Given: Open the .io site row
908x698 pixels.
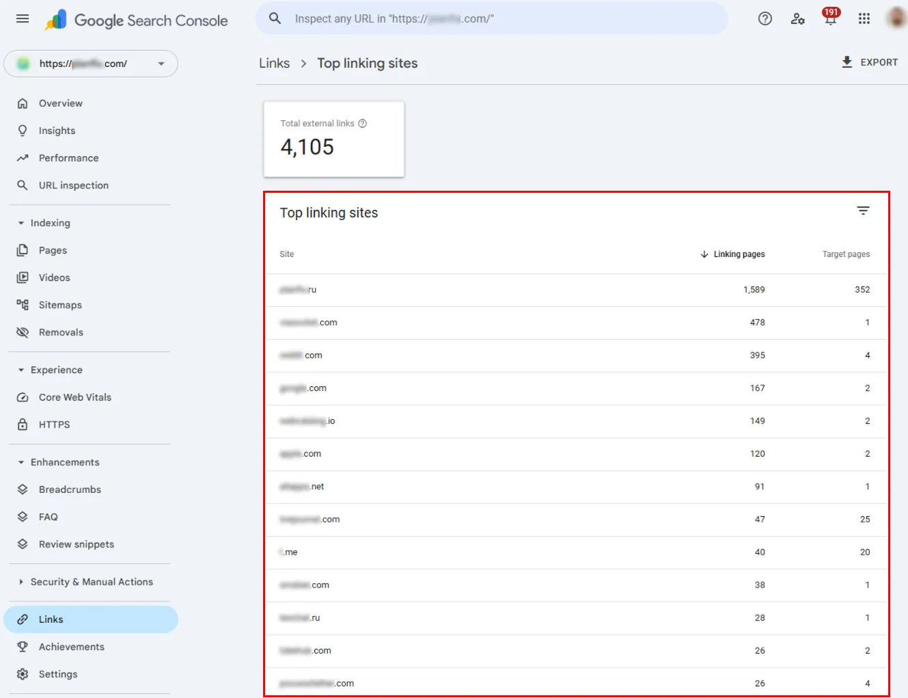Looking at the screenshot, I should point(577,421).
